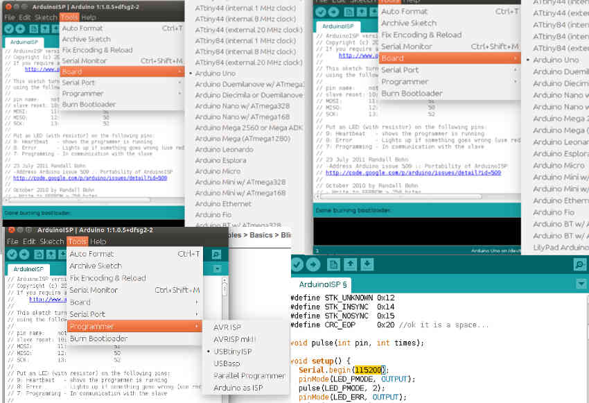589x403 pixels.
Task: Click Open sketch icon in top-right window
Action: [361, 12]
